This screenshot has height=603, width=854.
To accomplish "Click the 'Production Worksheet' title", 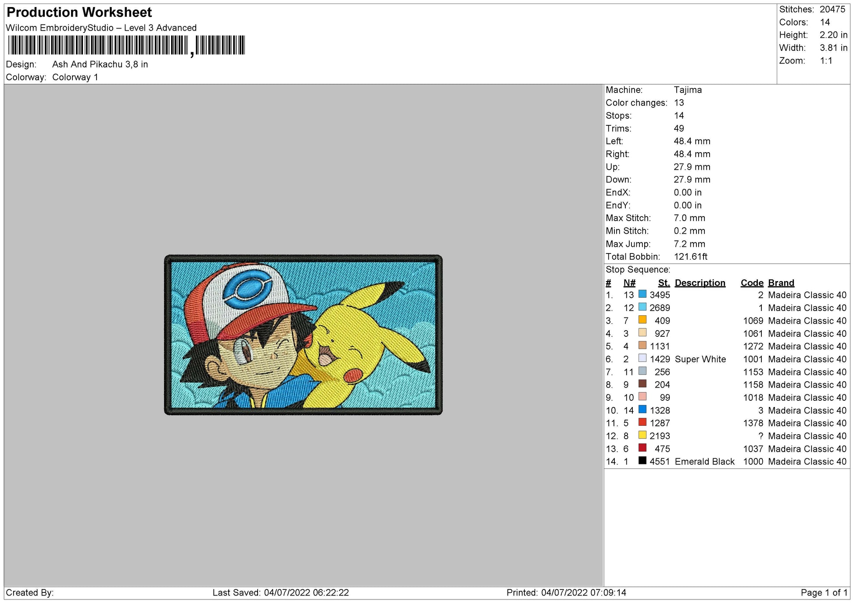I will [79, 12].
